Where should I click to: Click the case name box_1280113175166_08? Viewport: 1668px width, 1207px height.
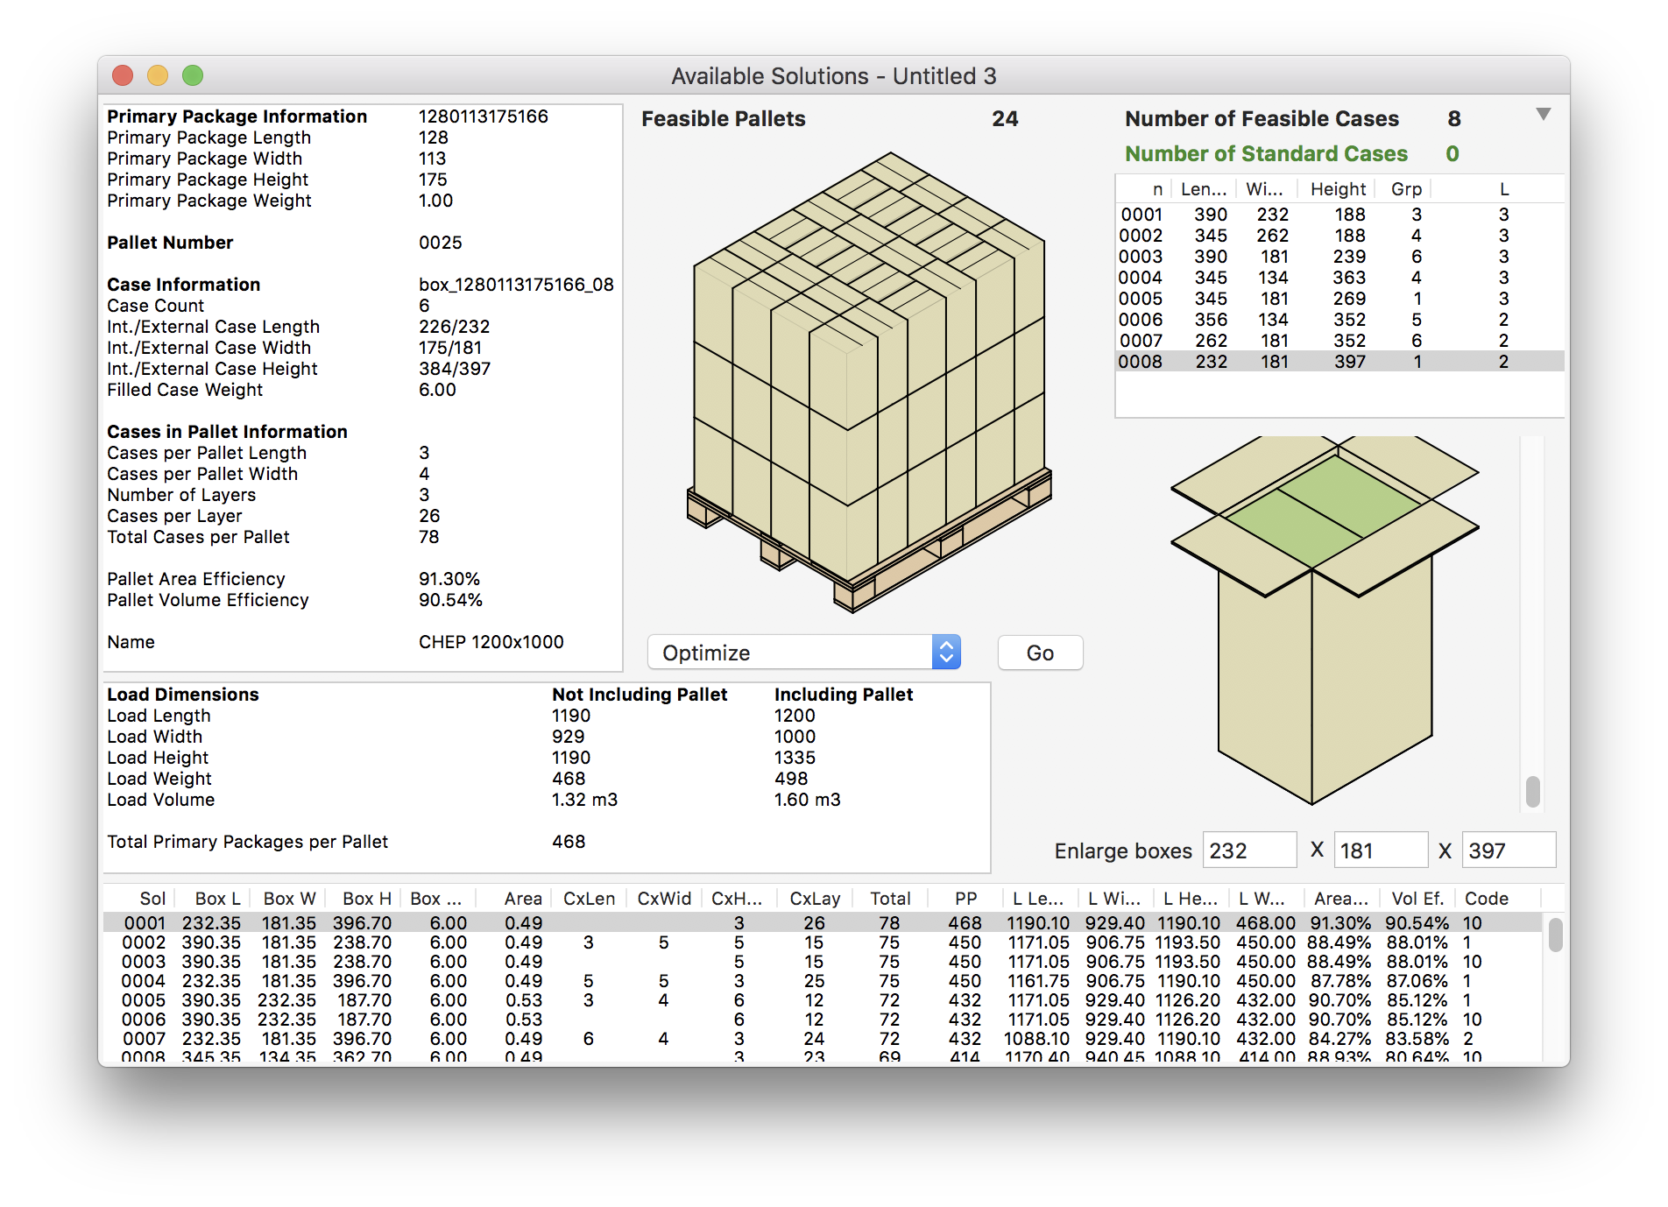(x=516, y=285)
